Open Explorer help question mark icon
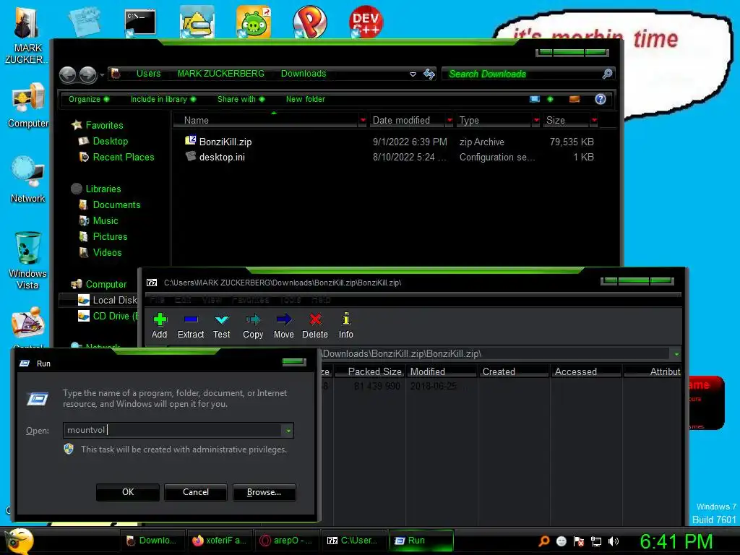The width and height of the screenshot is (740, 555). tap(601, 99)
